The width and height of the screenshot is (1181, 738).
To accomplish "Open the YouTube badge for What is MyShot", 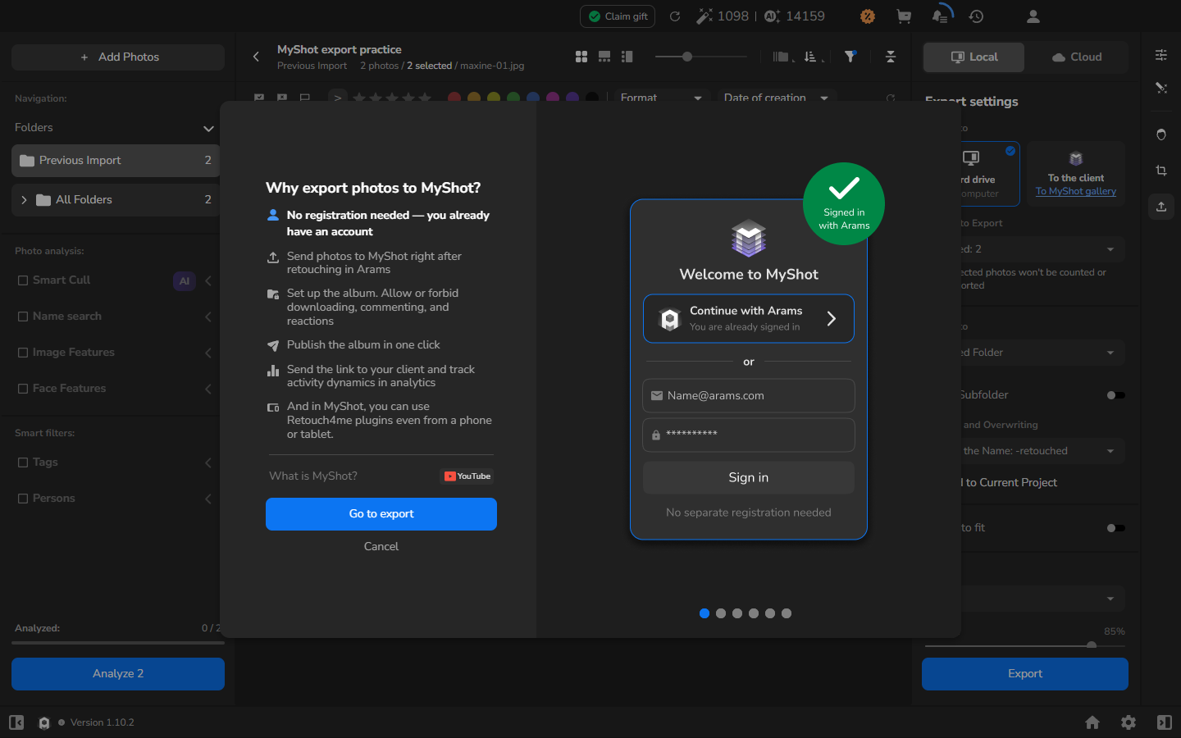I will pyautogui.click(x=467, y=476).
